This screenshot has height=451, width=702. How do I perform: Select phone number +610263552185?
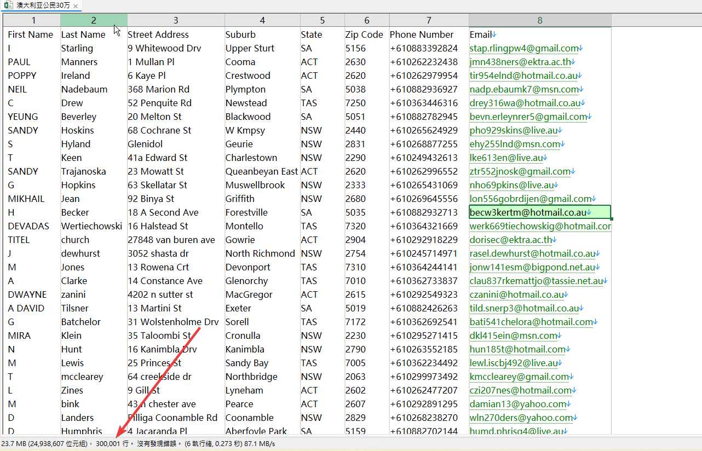(x=429, y=349)
